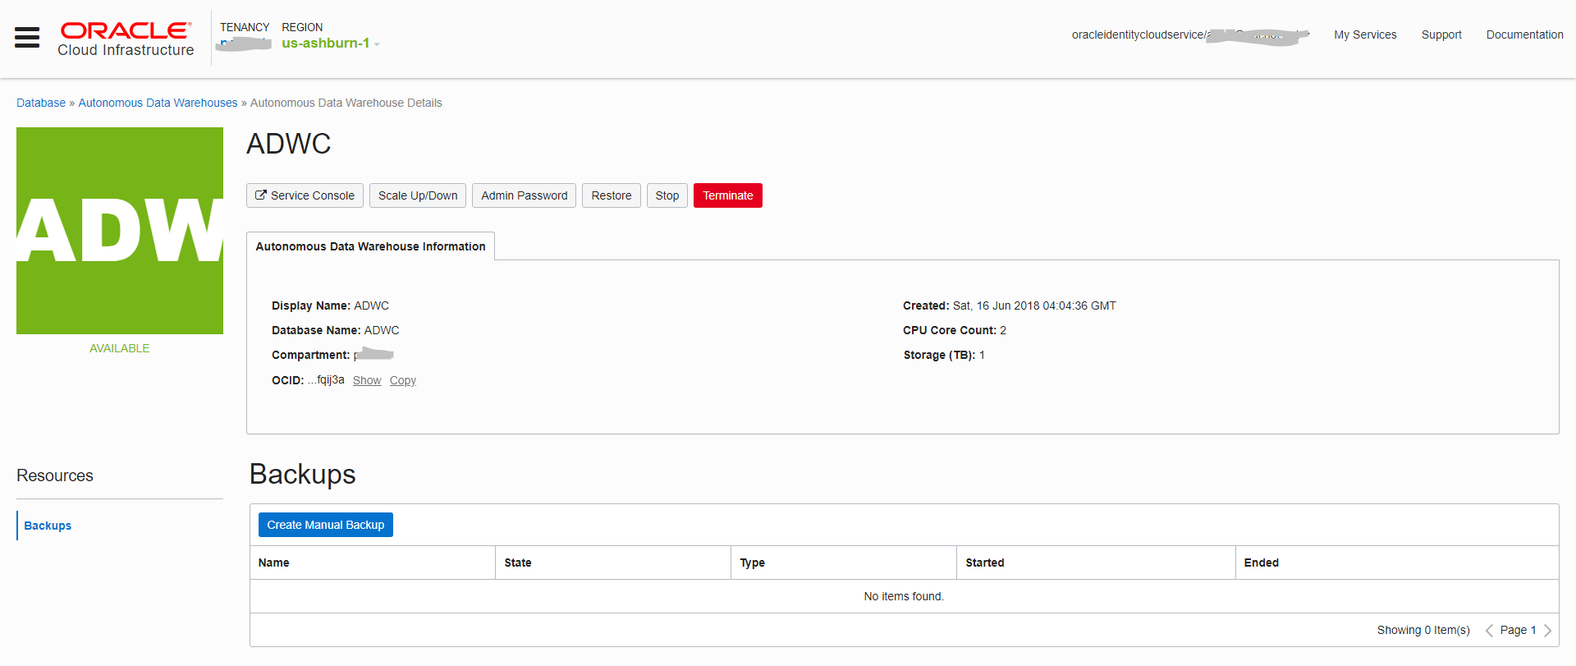Click the CPU Core Count value
The height and width of the screenshot is (666, 1576).
click(x=1003, y=330)
